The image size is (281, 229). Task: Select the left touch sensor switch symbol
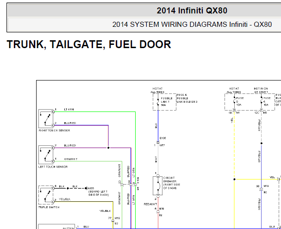[46, 155]
